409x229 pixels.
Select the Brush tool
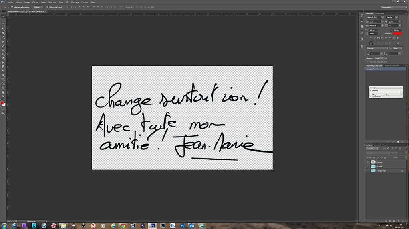point(3,45)
